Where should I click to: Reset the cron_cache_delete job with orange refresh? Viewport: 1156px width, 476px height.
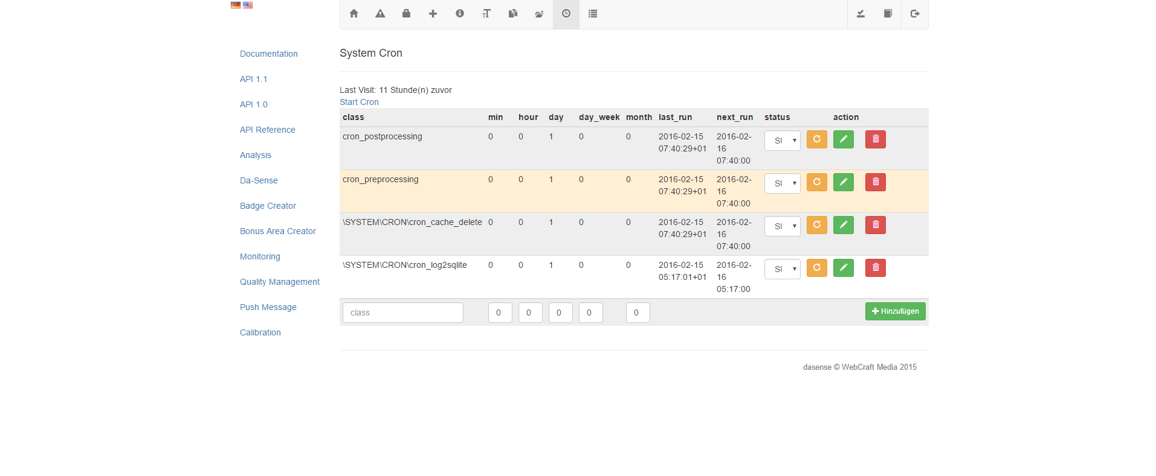pyautogui.click(x=816, y=225)
